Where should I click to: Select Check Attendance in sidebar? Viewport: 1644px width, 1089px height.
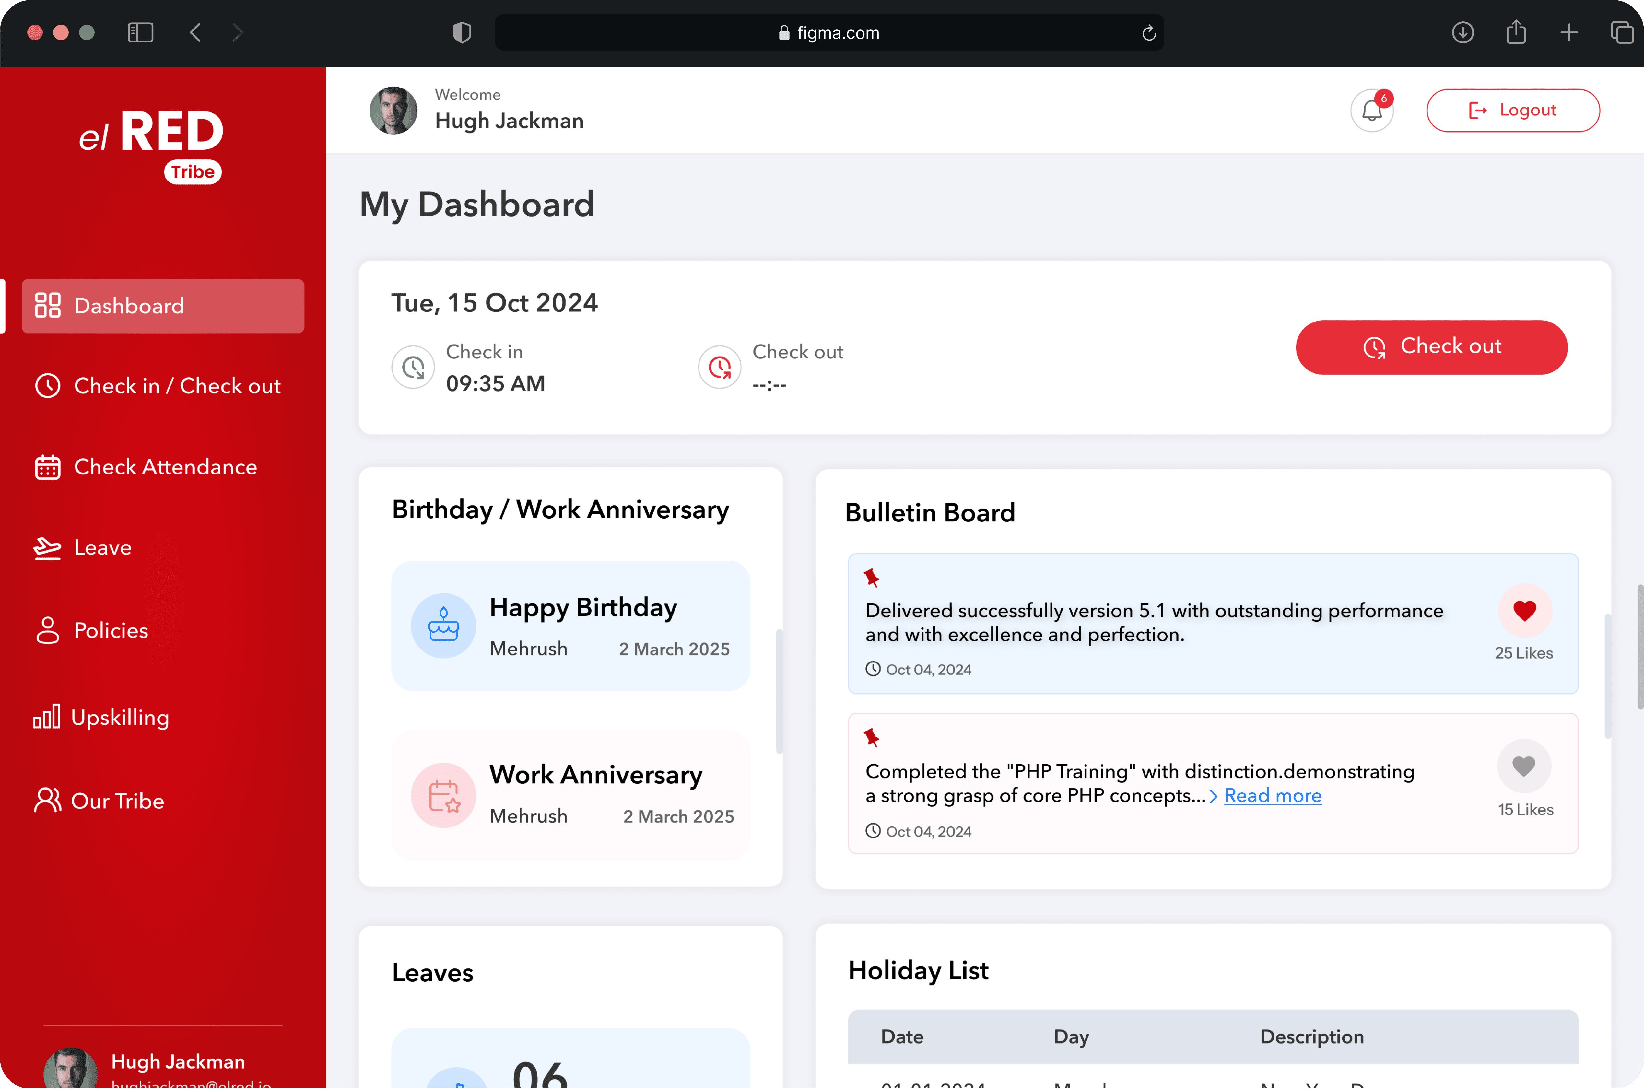click(165, 467)
